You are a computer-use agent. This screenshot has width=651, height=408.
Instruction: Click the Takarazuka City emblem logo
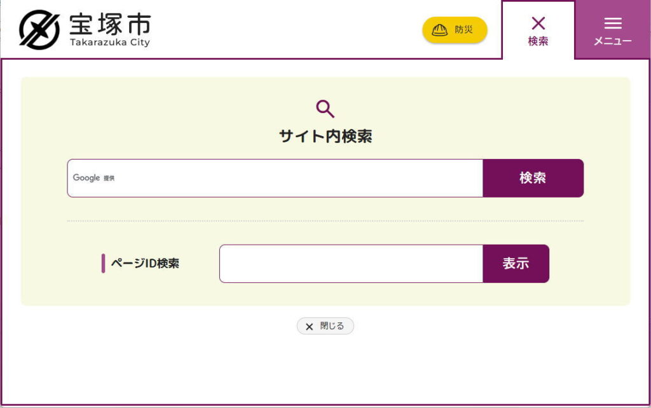pos(39,30)
